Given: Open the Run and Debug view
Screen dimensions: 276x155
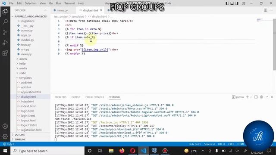Looking at the screenshot, I should coord(5,43).
